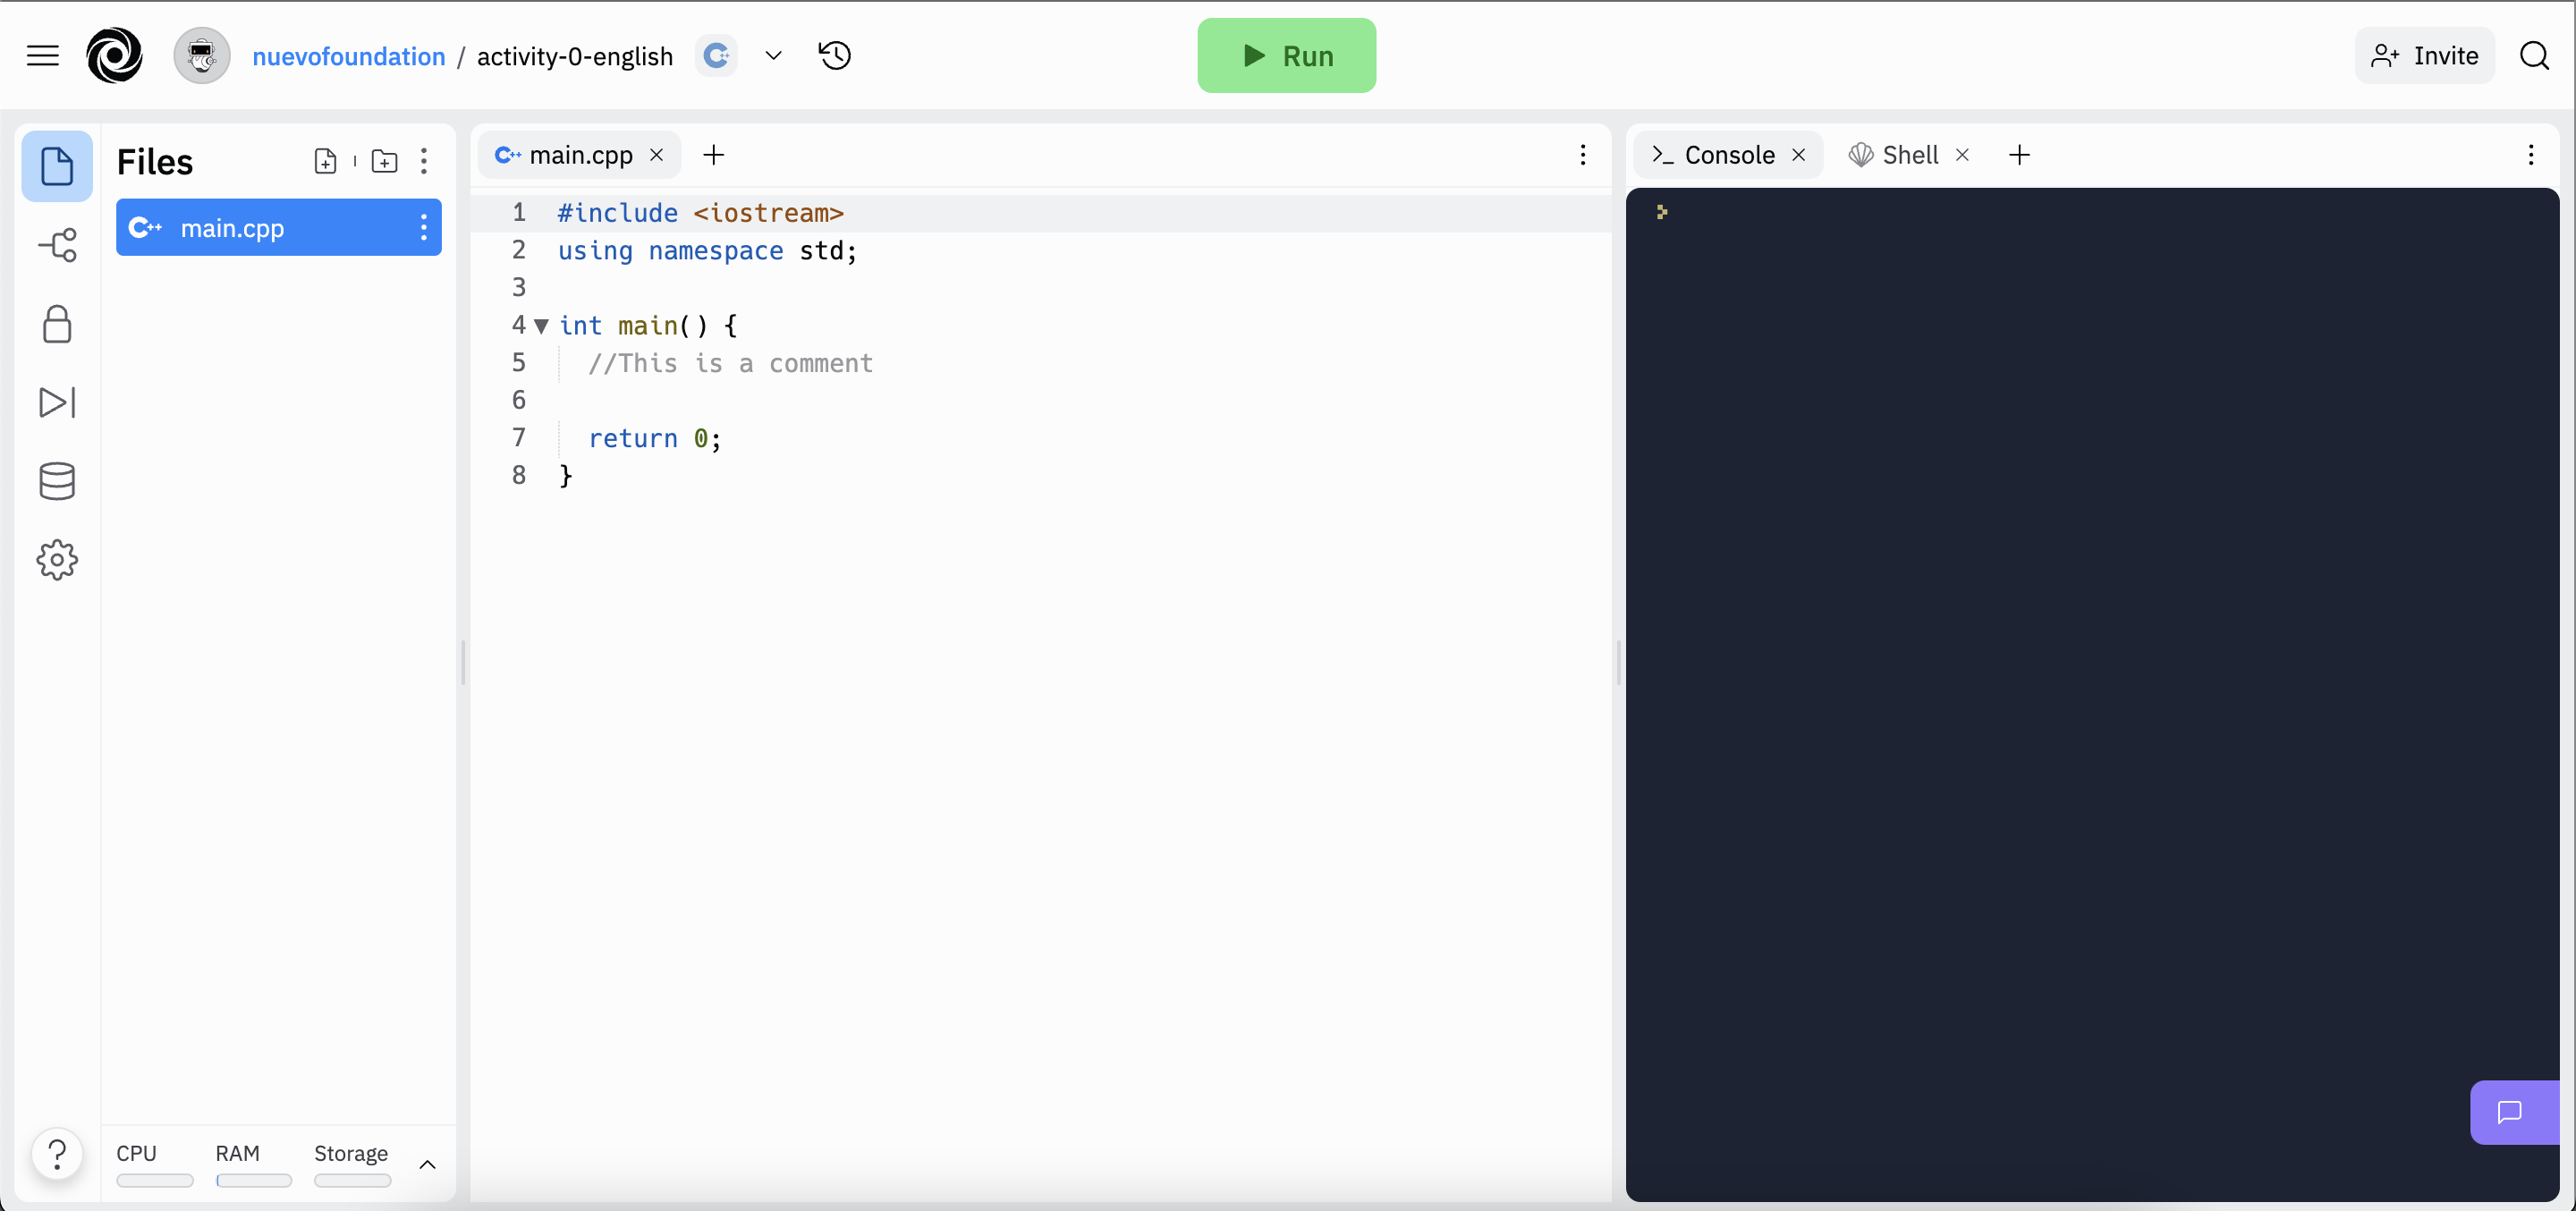Click the chevron next to activity-0-english
The width and height of the screenshot is (2576, 1211).
click(x=774, y=55)
